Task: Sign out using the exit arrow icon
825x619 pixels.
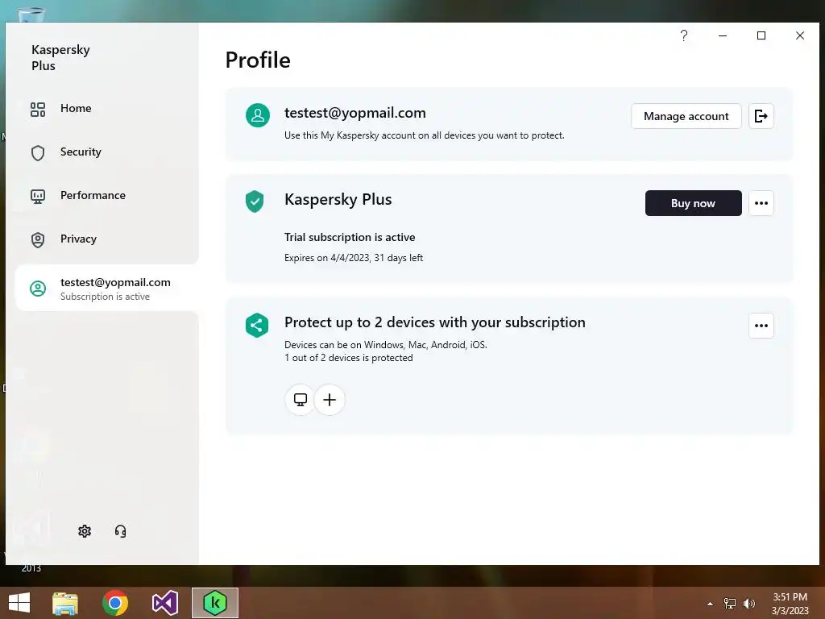Action: point(761,116)
